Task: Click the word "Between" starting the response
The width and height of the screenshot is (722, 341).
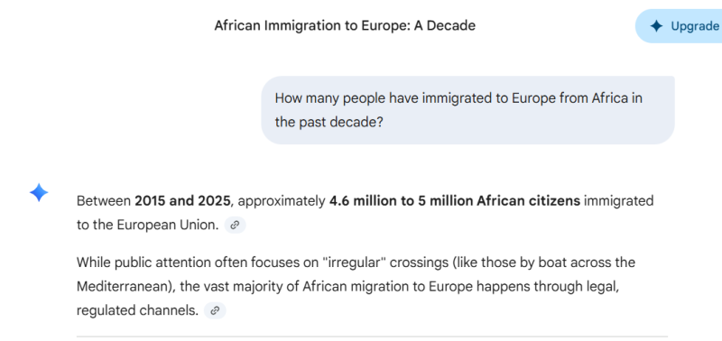Action: pyautogui.click(x=104, y=201)
